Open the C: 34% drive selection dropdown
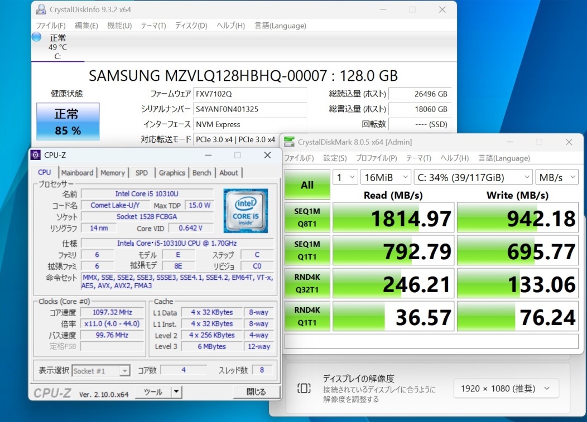Screen dimensions: 587x422 pos(473,177)
